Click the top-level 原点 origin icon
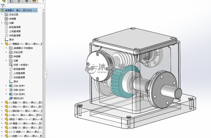 click(x=6, y=40)
